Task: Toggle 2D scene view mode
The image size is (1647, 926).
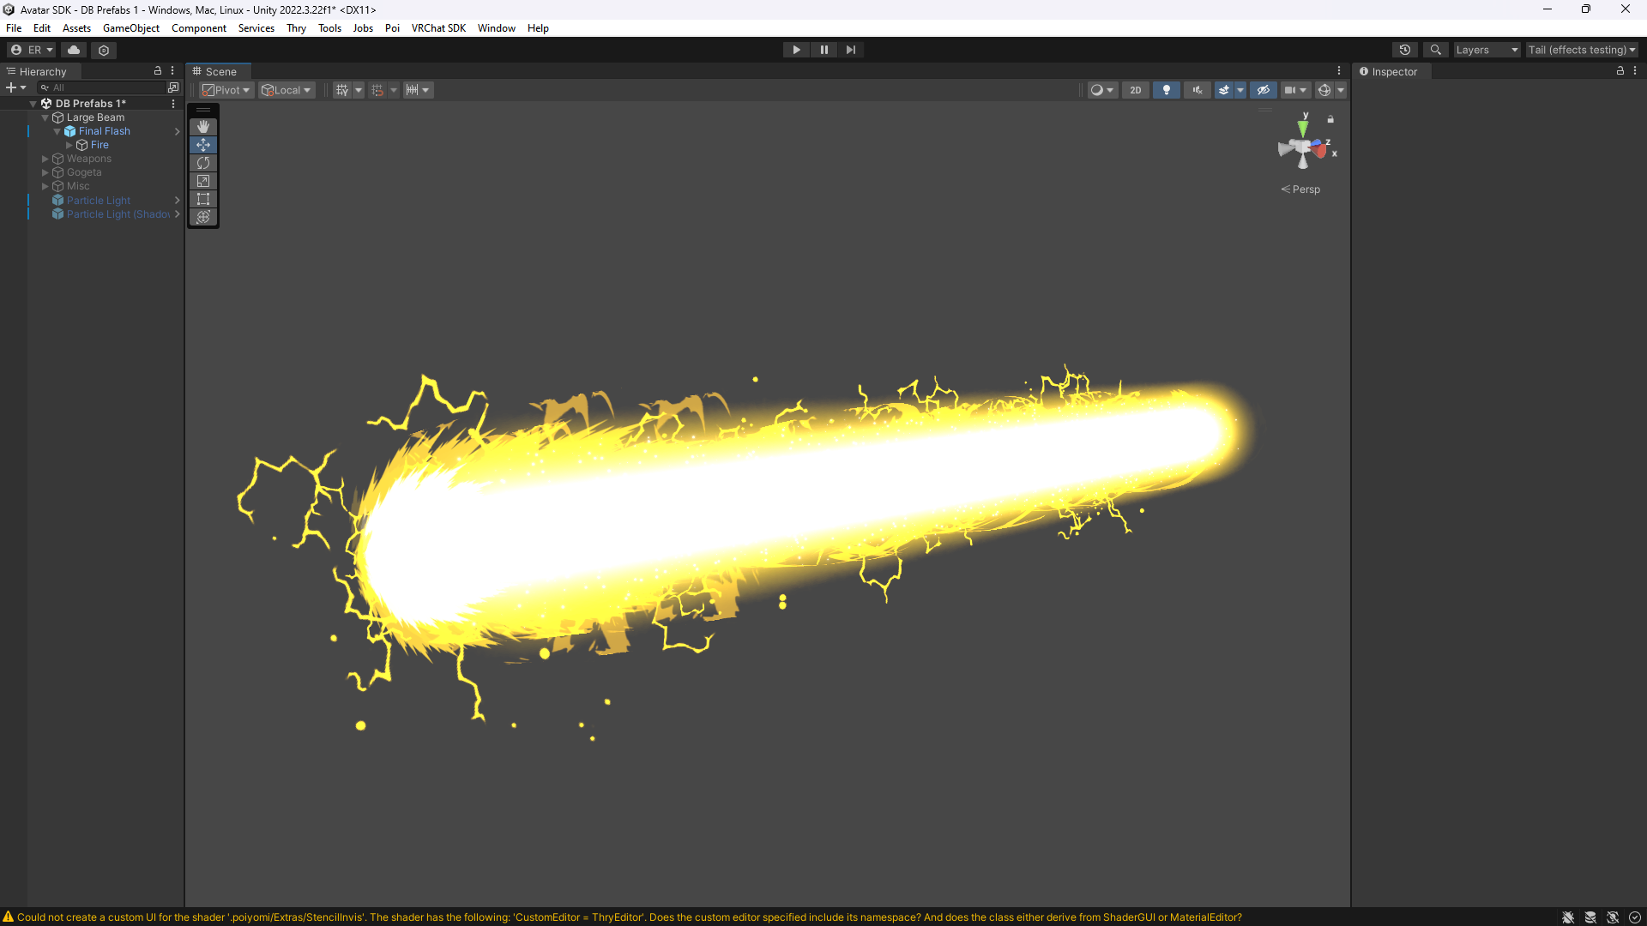Action: (x=1135, y=90)
